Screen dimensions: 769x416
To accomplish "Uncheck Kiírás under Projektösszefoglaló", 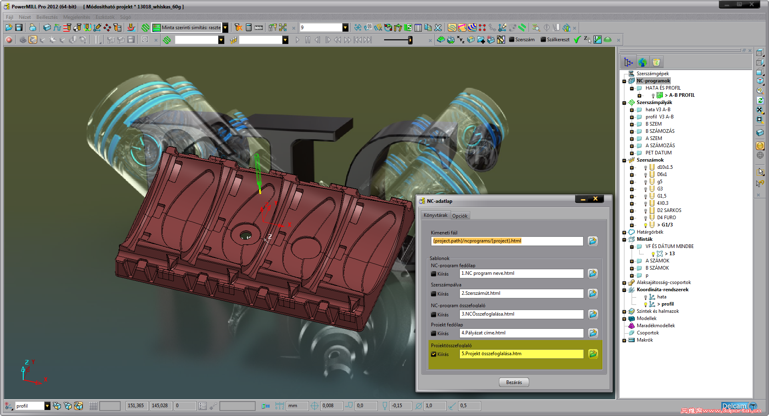I will tap(433, 354).
